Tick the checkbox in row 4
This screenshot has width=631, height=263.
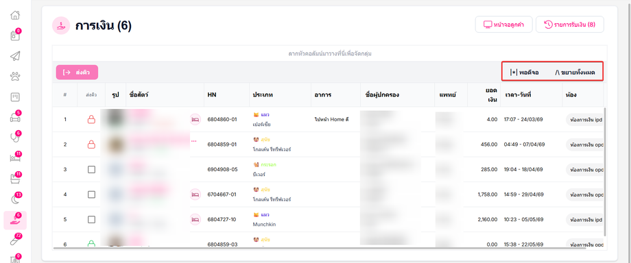pyautogui.click(x=91, y=195)
